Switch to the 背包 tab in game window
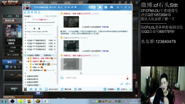 [x=10, y=62]
